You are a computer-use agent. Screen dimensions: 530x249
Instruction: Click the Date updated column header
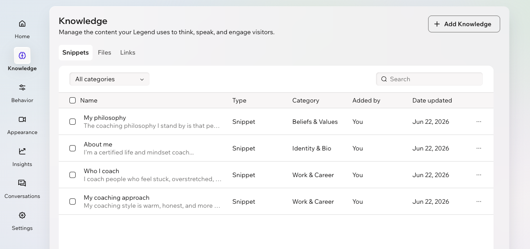click(x=432, y=100)
